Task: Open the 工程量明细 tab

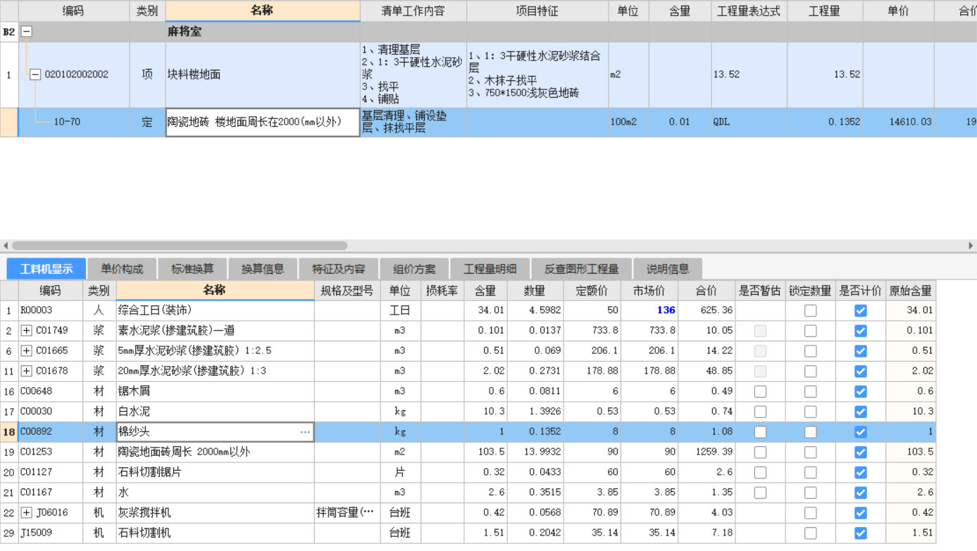Action: coord(490,269)
